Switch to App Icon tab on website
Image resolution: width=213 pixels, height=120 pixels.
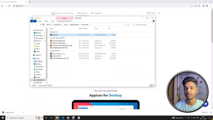click(82, 13)
